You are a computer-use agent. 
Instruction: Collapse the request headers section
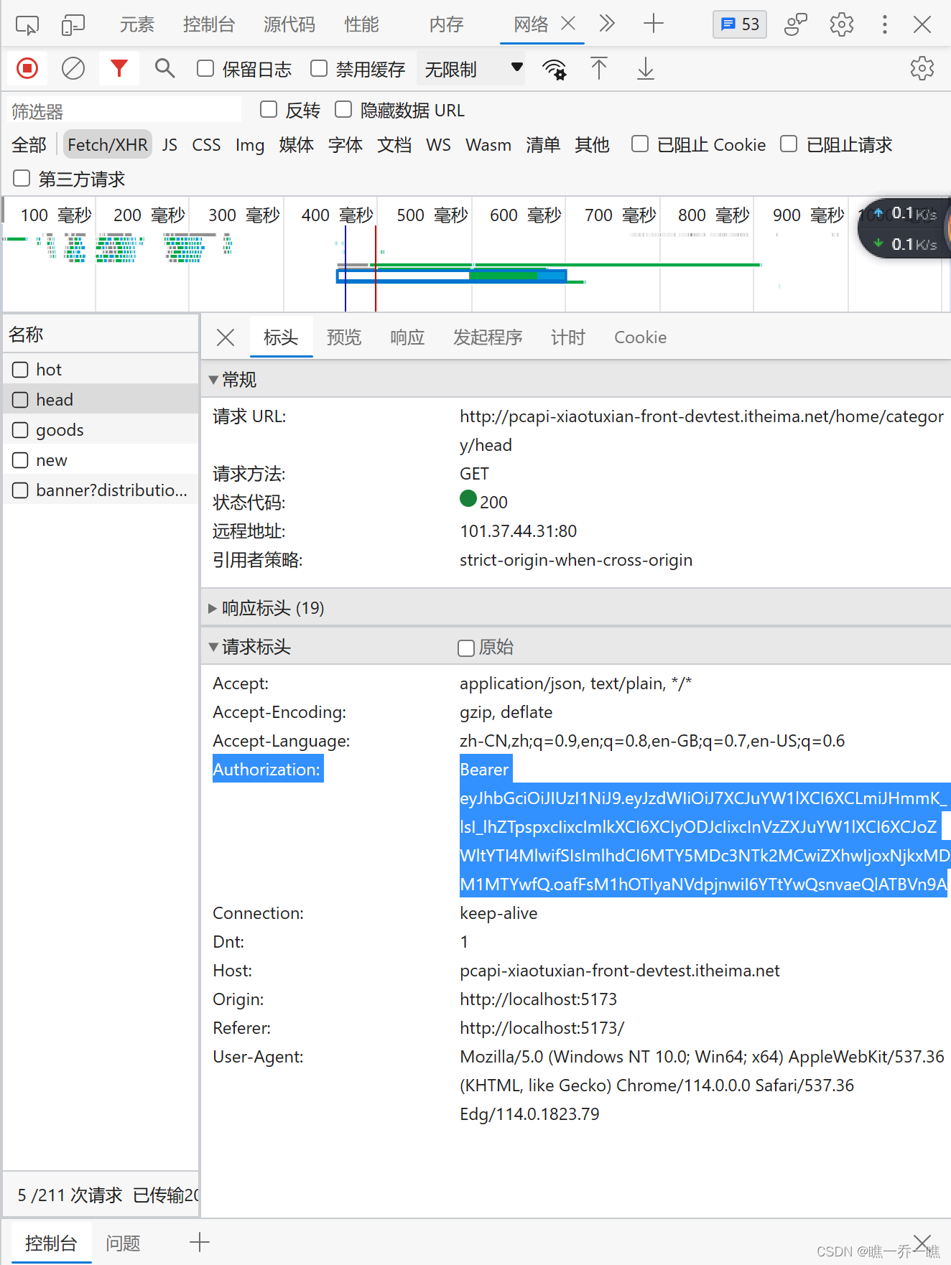point(213,647)
